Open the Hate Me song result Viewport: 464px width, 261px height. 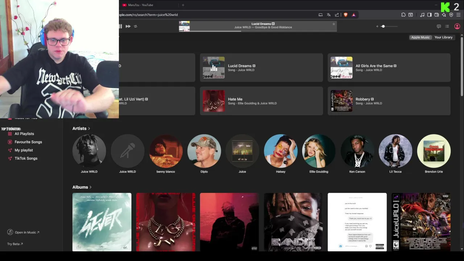coord(261,101)
